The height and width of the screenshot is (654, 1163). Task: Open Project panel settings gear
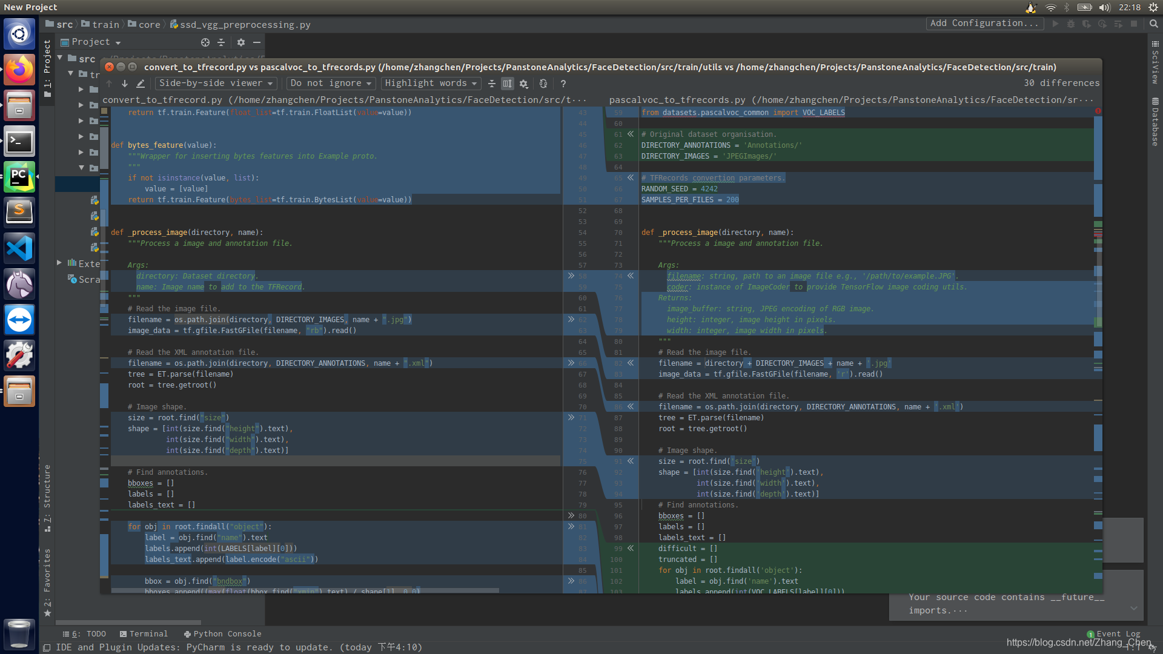[241, 42]
